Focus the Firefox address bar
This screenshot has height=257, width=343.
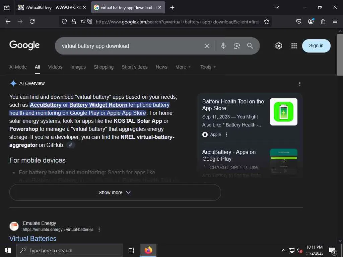(178, 22)
